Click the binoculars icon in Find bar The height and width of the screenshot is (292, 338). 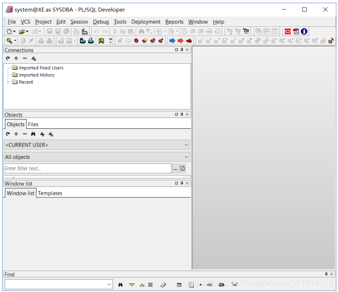[121, 285]
